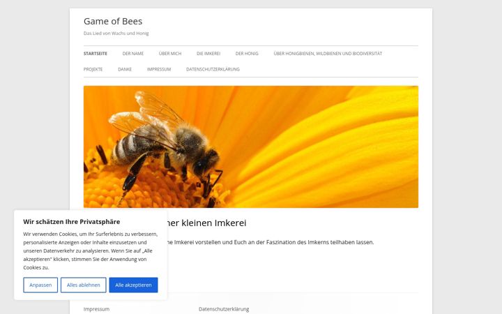This screenshot has height=314, width=502.
Task: Open the Impressum footer link
Action: click(x=96, y=309)
